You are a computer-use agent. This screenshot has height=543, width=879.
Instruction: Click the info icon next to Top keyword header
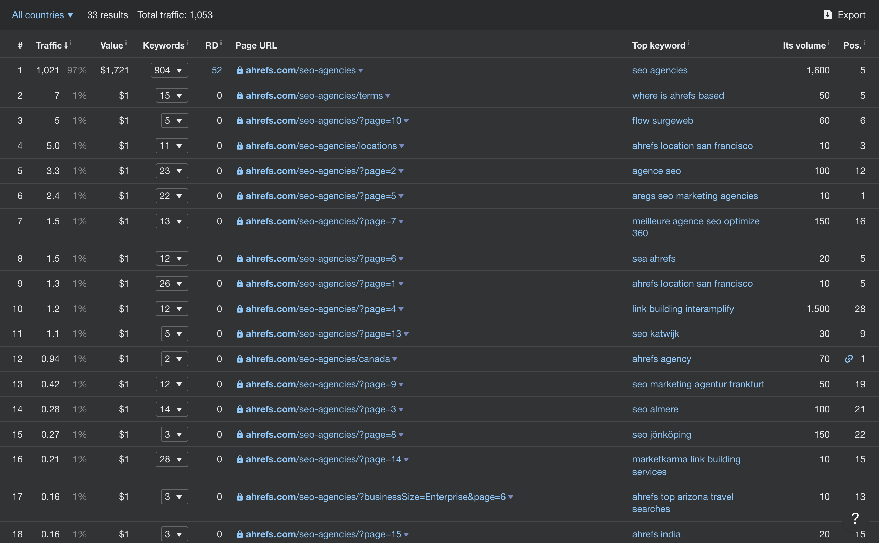point(688,43)
